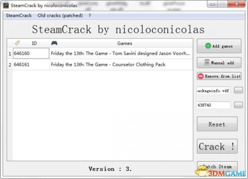Click the Patch Steam button
This screenshot has width=248, height=179.
pyautogui.click(x=217, y=167)
